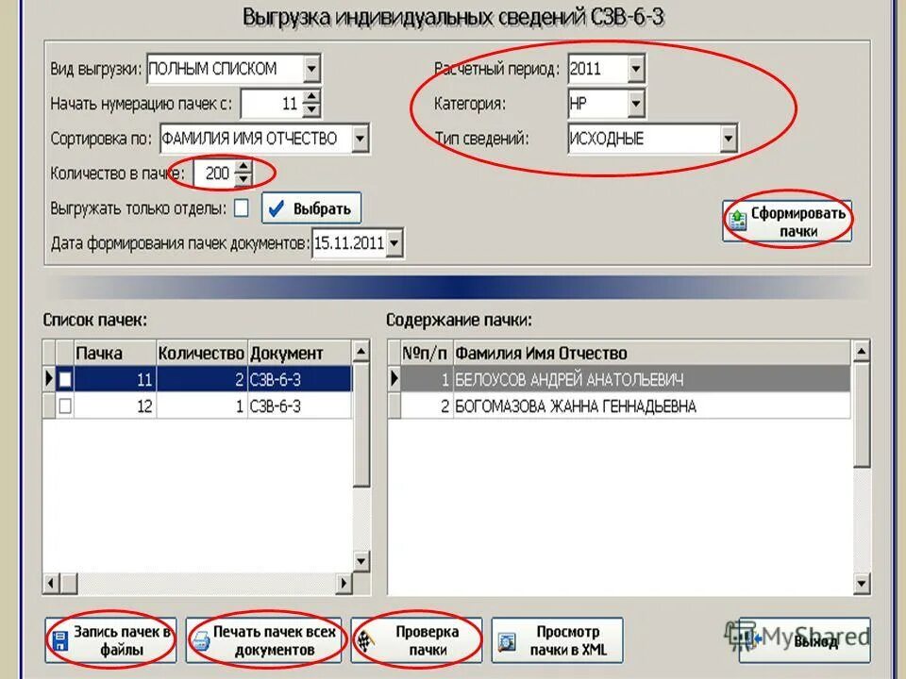Increase the Начать нумерацию пачек value
Screen dimensions: 906x679
point(311,97)
